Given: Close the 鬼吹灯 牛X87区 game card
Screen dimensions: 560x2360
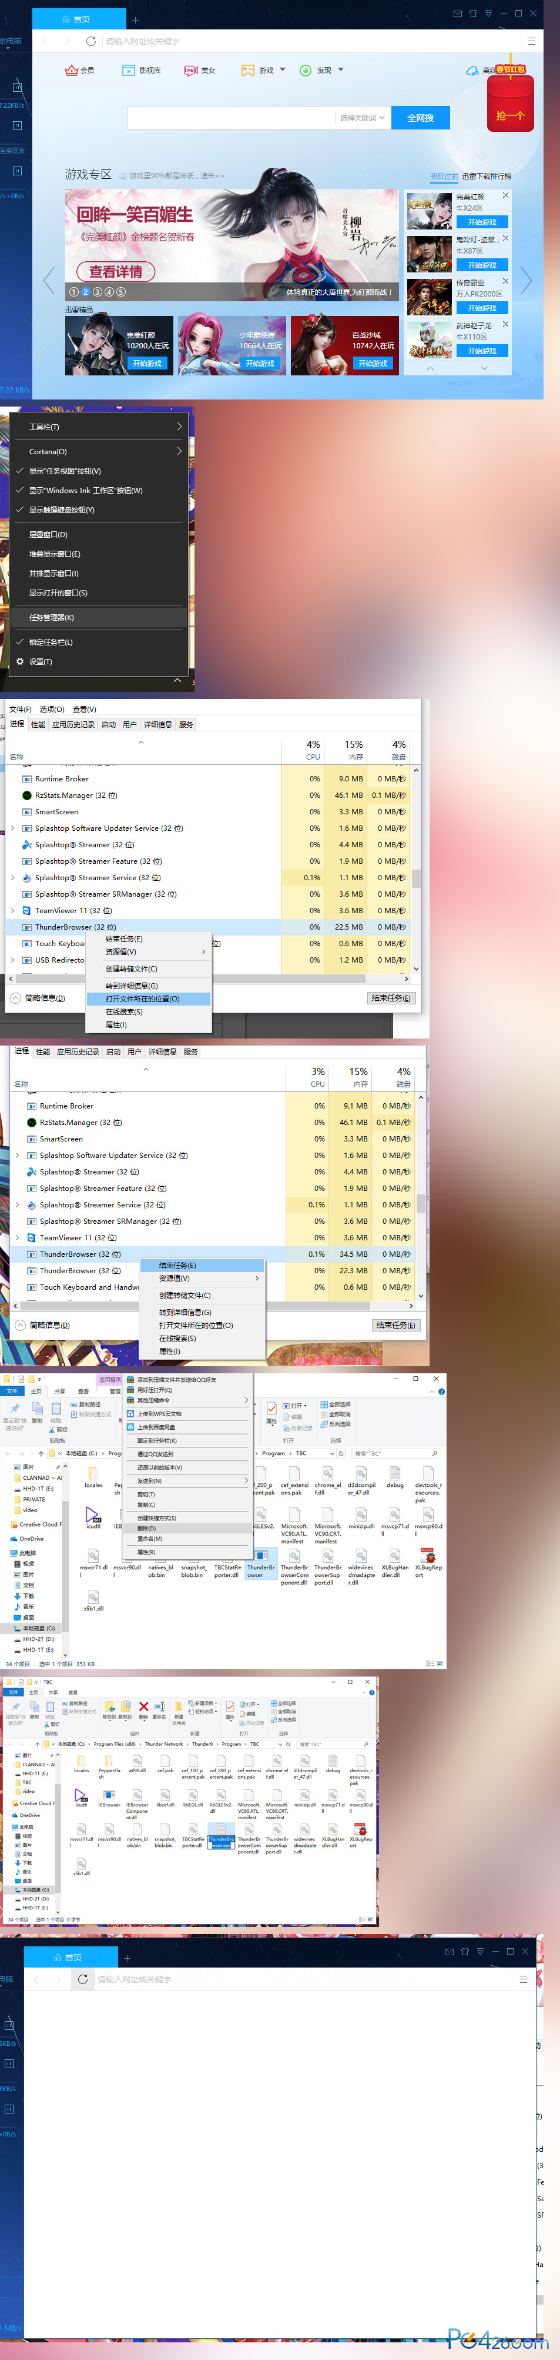Looking at the screenshot, I should tap(505, 238).
